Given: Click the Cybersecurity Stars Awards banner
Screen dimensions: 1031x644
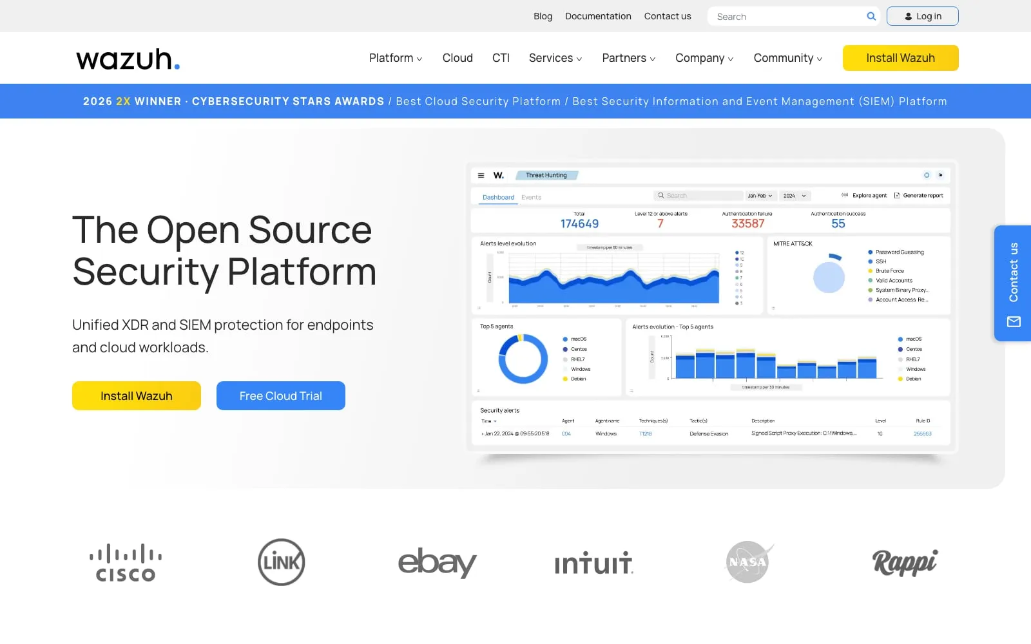Looking at the screenshot, I should [x=515, y=101].
